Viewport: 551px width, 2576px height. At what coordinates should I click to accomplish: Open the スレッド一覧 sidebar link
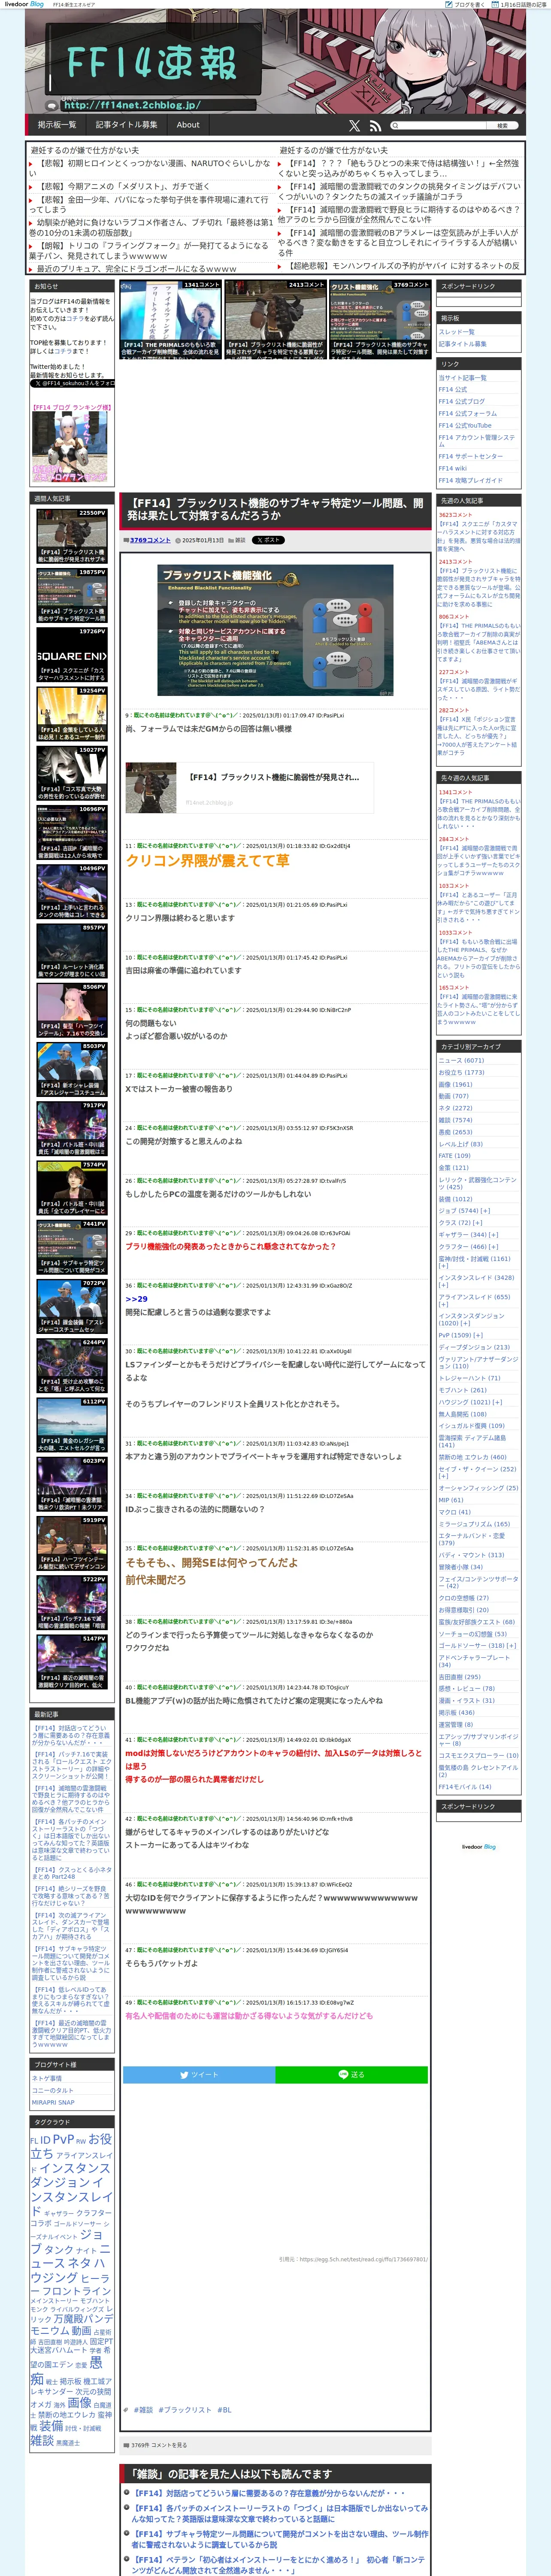coord(456,332)
